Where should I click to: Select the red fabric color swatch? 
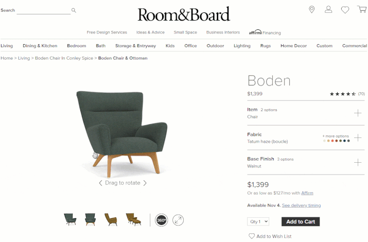click(x=332, y=141)
